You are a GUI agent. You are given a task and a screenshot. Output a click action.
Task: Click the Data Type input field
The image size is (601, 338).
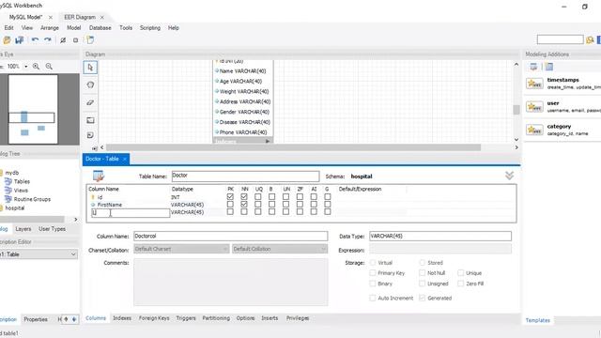click(440, 236)
